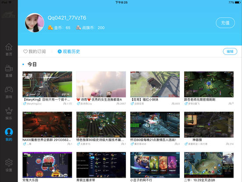Tap viewer count icon of MaryKing stream
The height and width of the screenshot is (182, 242).
click(x=65, y=104)
